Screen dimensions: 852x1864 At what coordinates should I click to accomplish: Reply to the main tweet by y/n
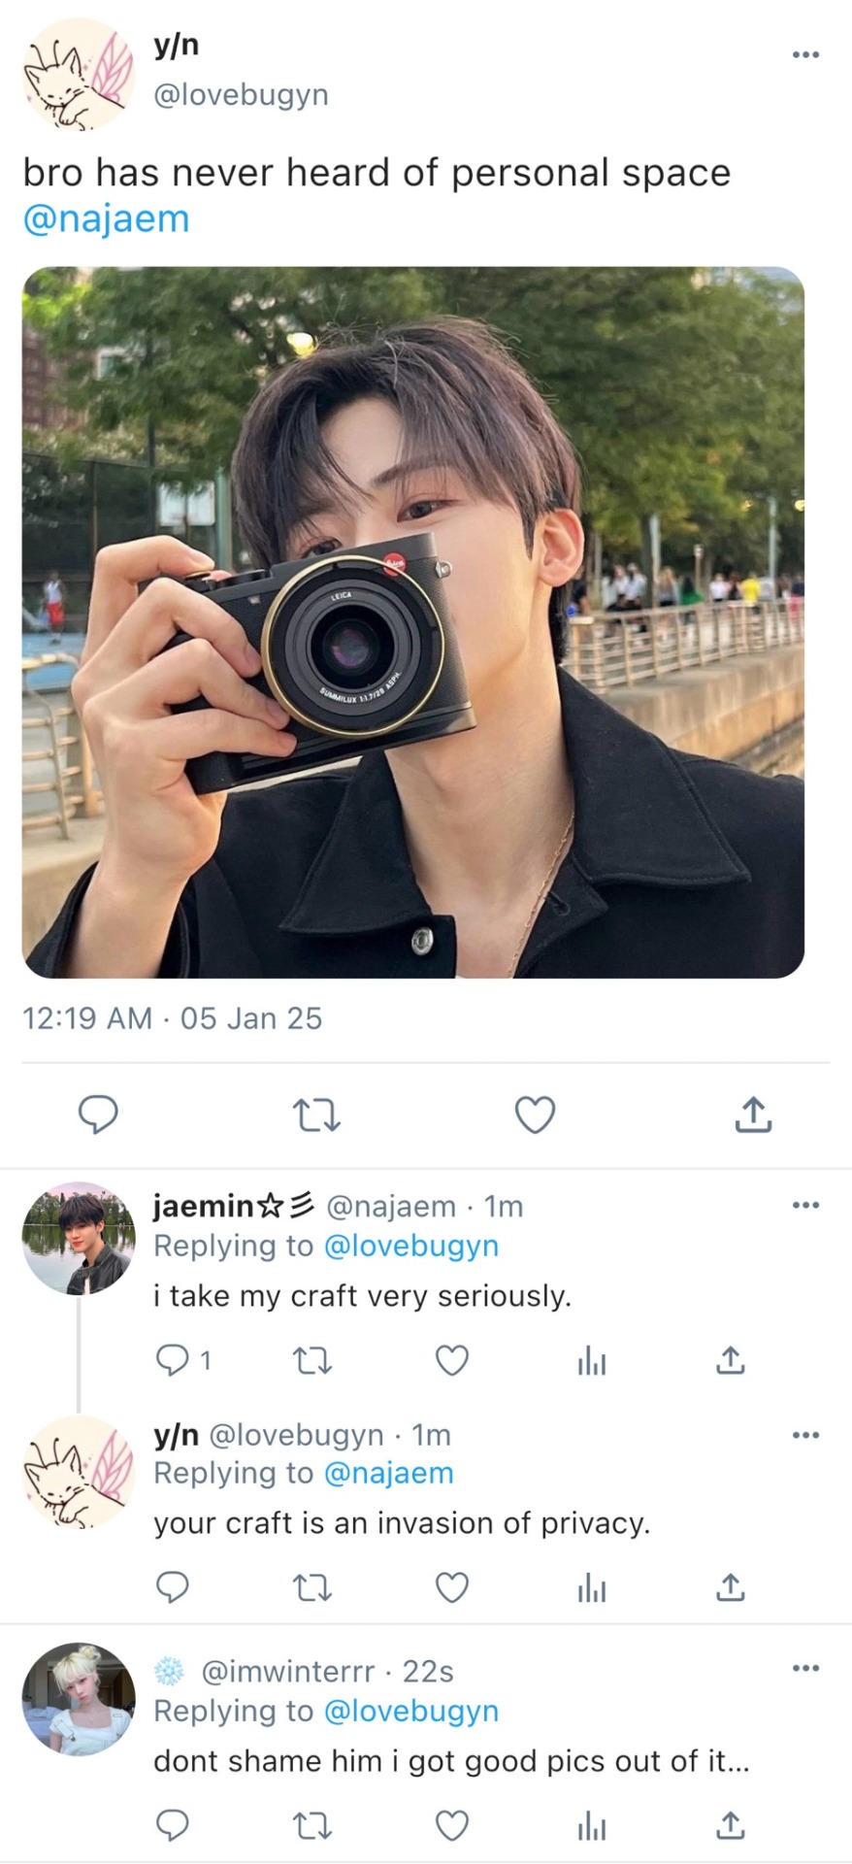[98, 1115]
